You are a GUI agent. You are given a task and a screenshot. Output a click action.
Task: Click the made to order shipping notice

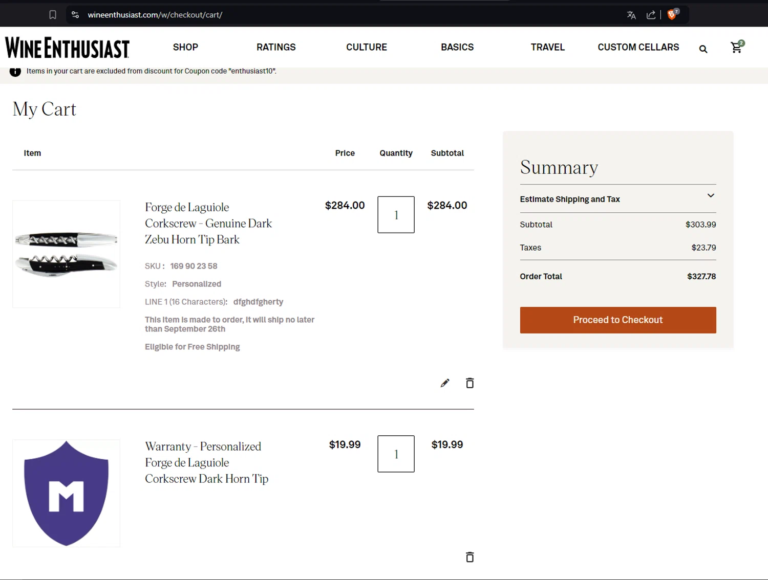229,324
